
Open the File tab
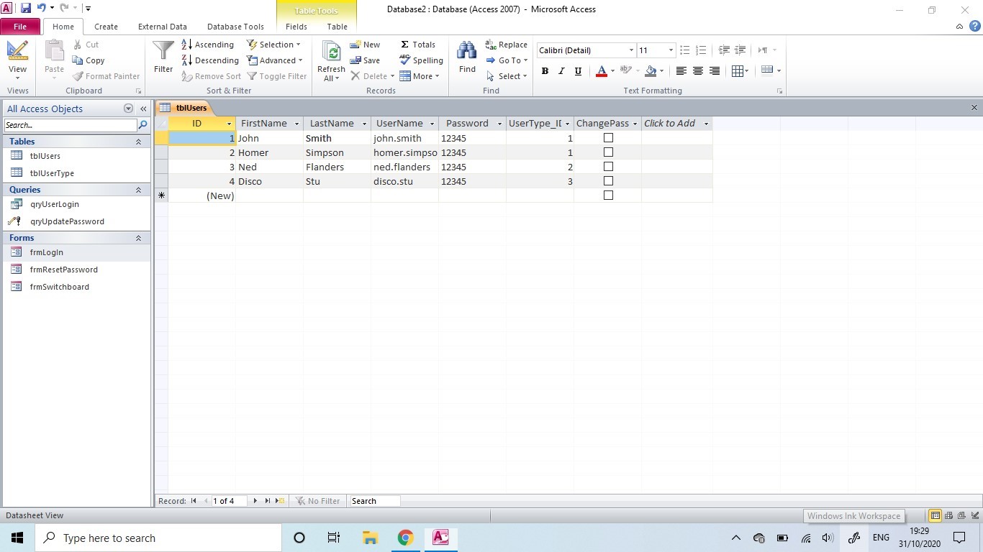tap(20, 27)
